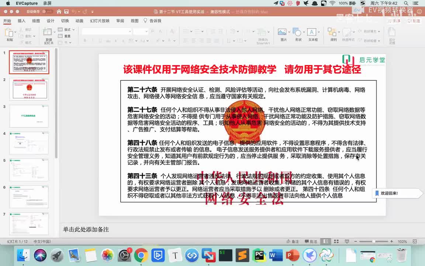Click the 中文(中国) language indicator

[x=42, y=242]
